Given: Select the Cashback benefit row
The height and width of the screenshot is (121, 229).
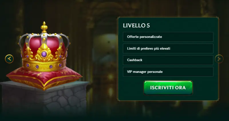Looking at the screenshot, I should point(168,60).
